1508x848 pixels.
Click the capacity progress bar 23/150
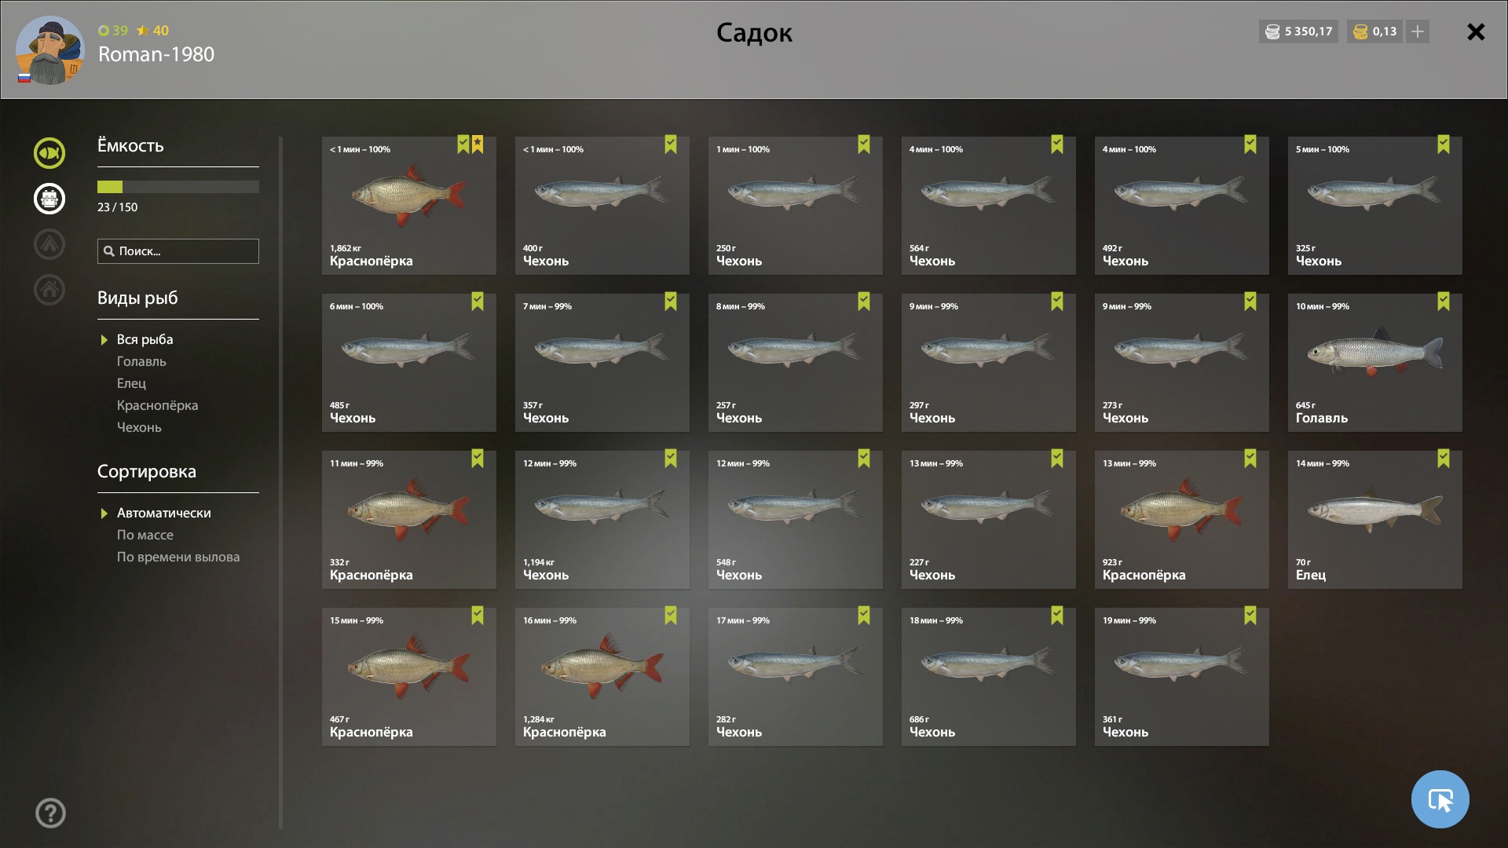(178, 187)
